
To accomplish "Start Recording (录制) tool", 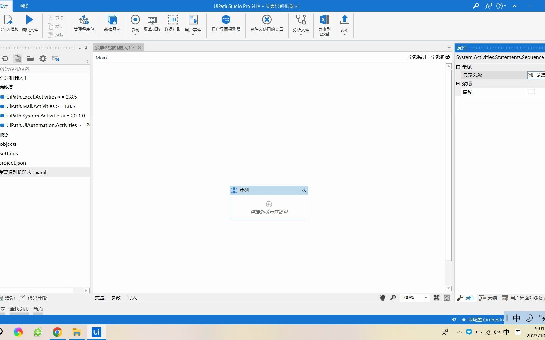I will pyautogui.click(x=135, y=25).
